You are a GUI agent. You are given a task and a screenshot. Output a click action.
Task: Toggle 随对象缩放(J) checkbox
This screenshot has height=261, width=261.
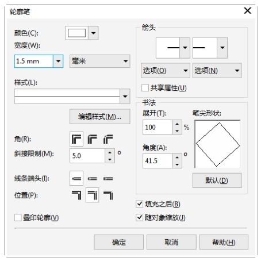click(139, 217)
